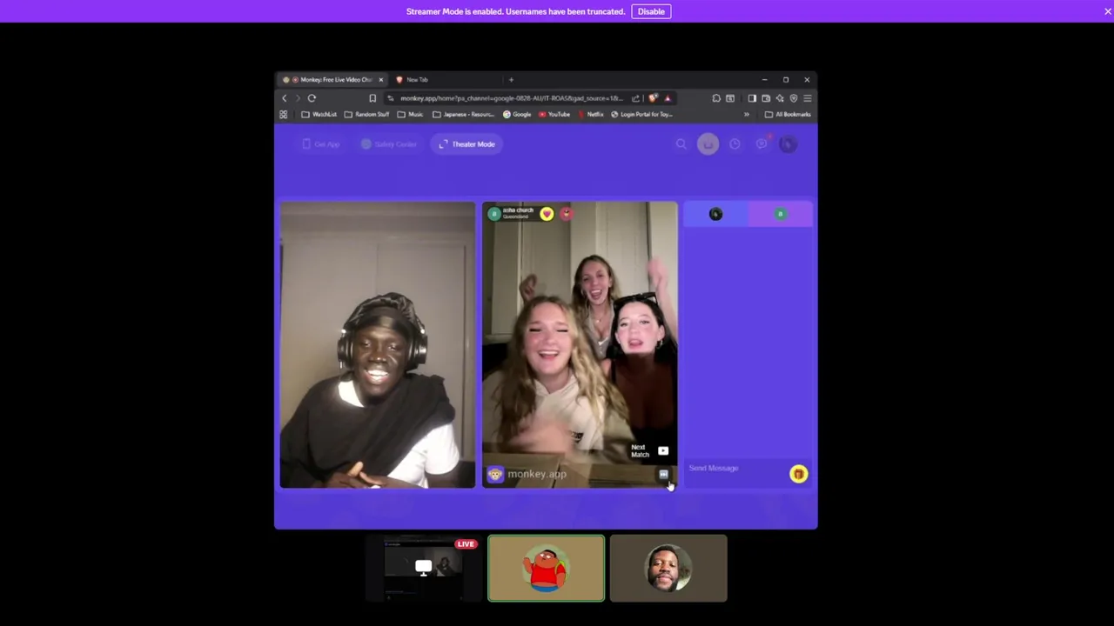The width and height of the screenshot is (1114, 626).
Task: Select the dark avatar chat tab
Action: pyautogui.click(x=715, y=214)
